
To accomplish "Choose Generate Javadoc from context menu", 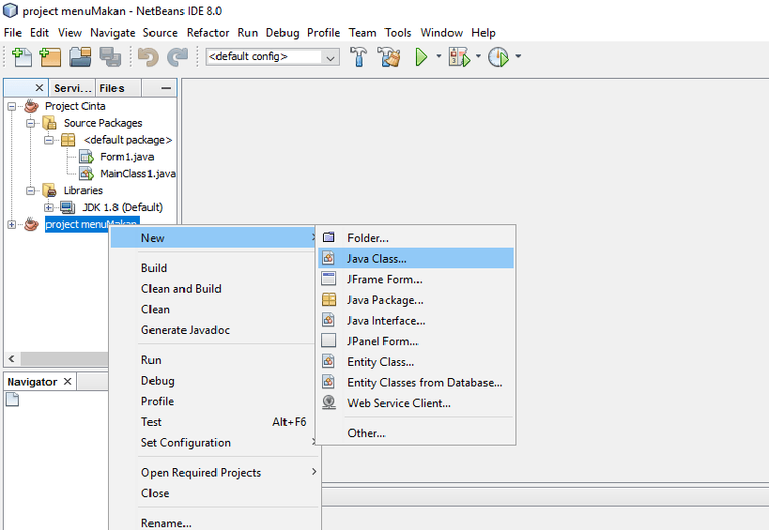I will (215, 329).
